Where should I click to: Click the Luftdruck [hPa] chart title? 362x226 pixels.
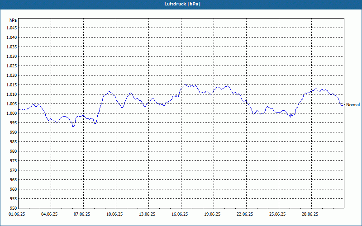(182, 4)
